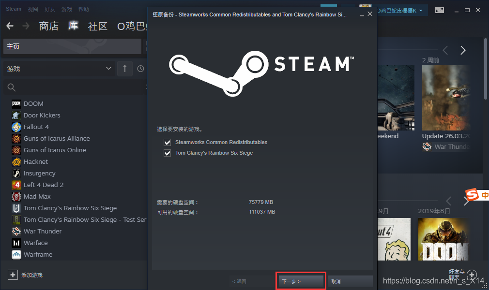Click the recent activity clock icon
The width and height of the screenshot is (489, 290).
pyautogui.click(x=141, y=69)
